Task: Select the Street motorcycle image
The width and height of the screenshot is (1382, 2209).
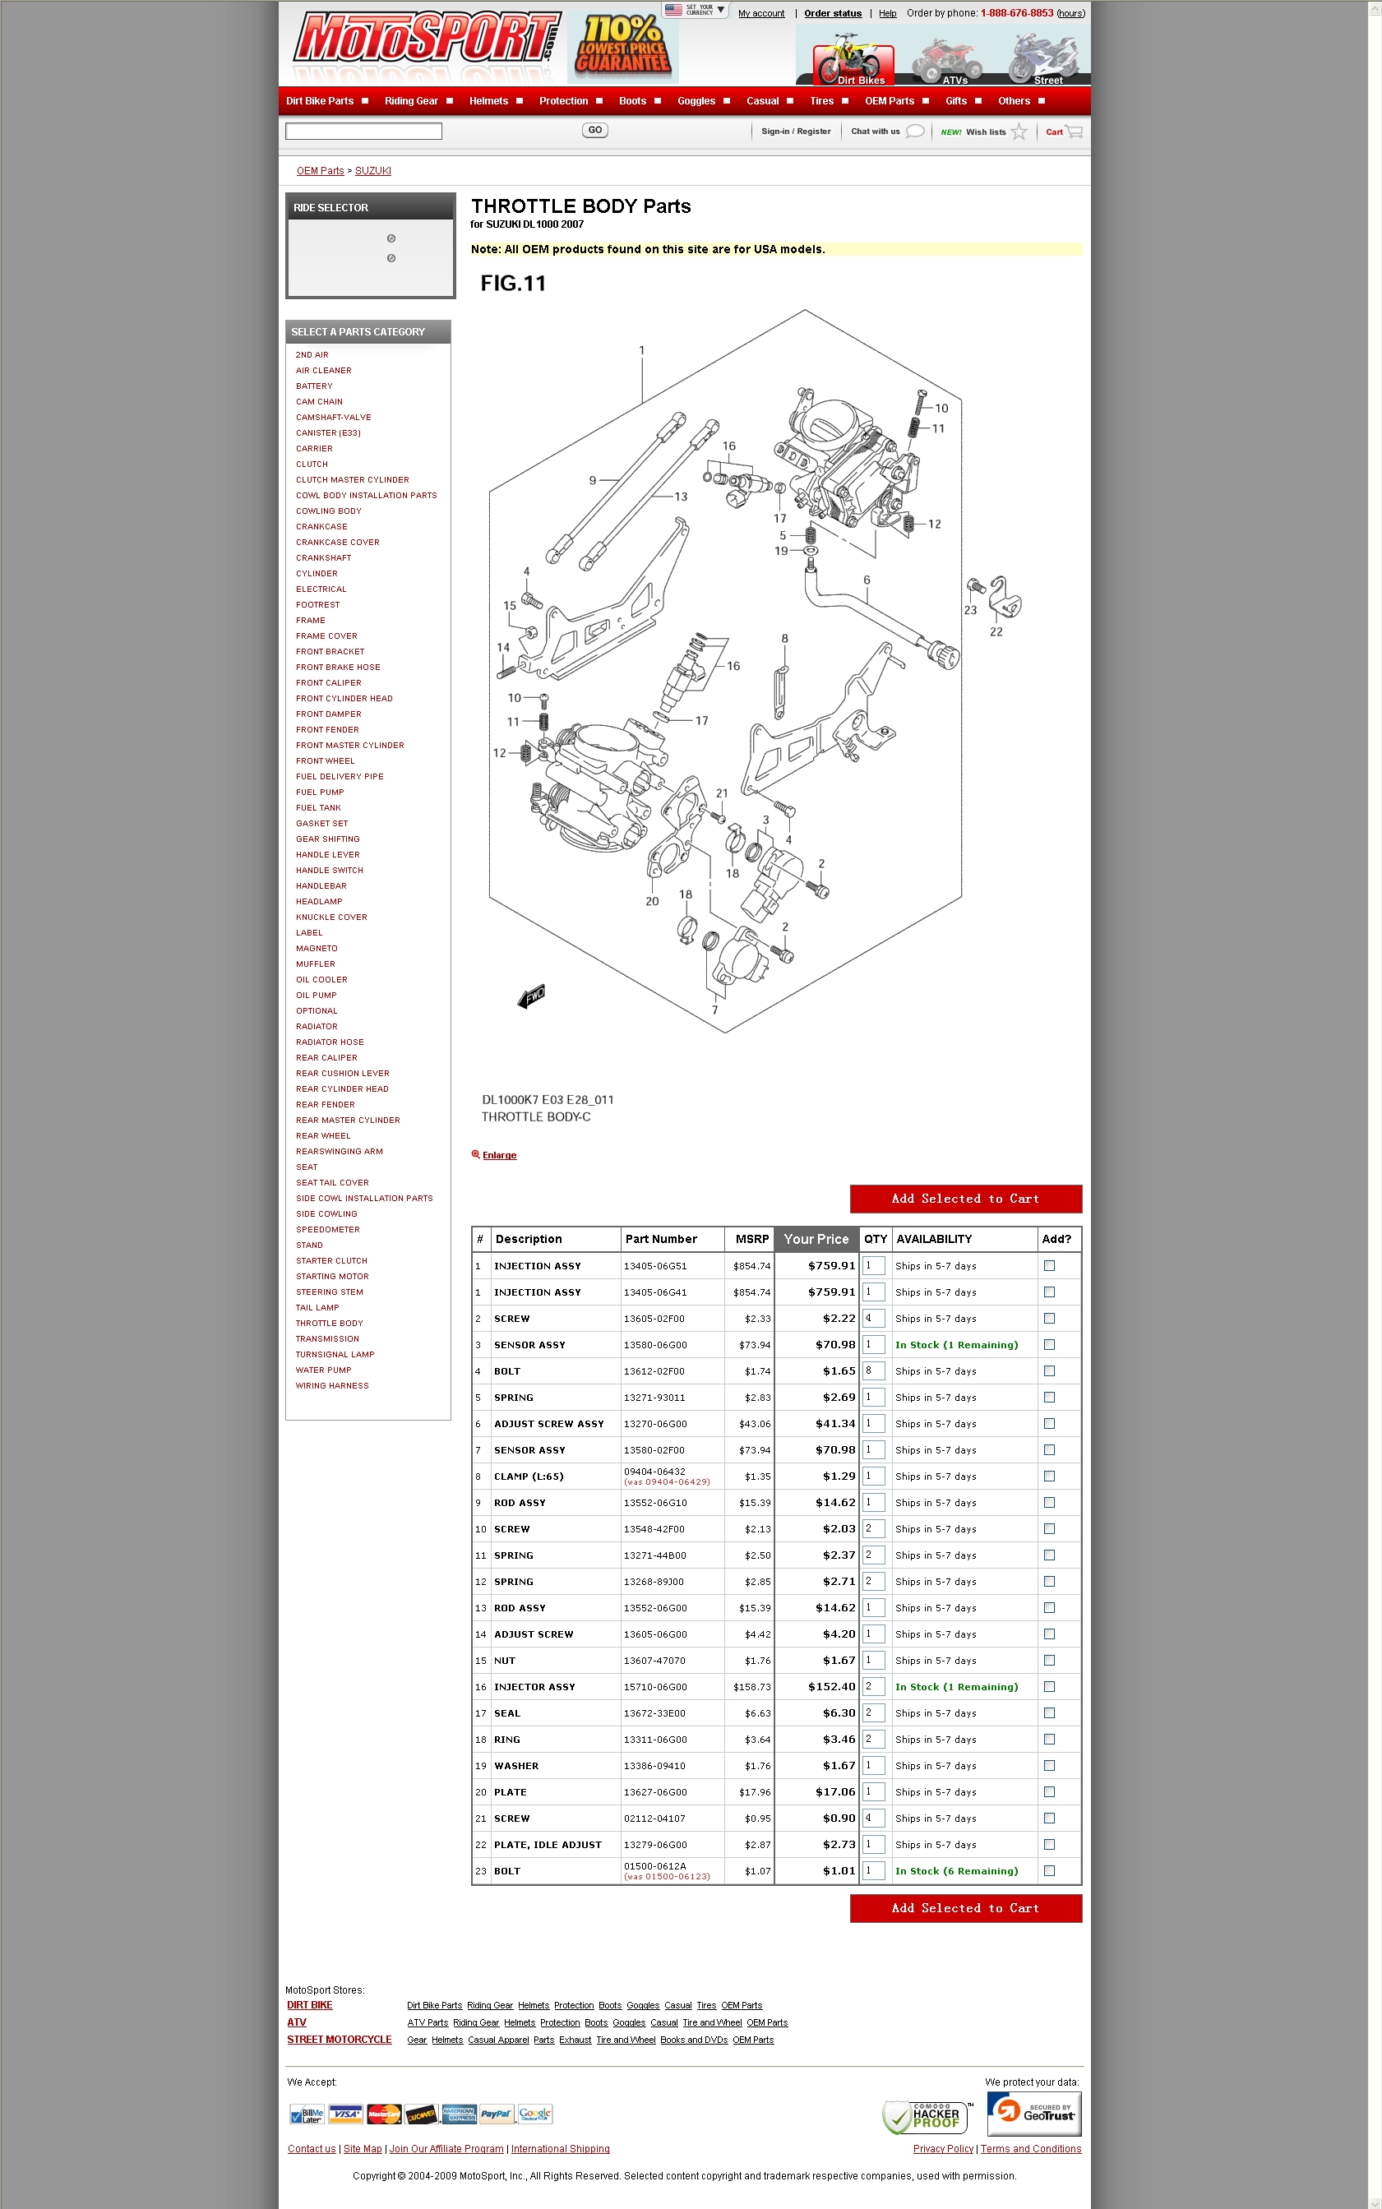Action: coord(1045,58)
